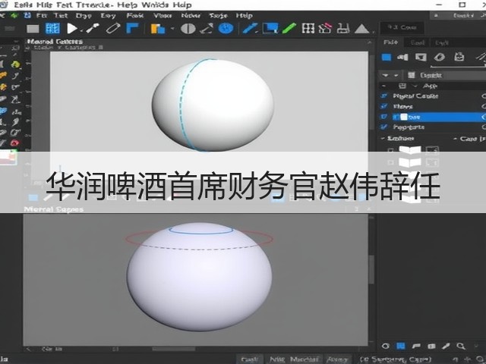Click the vertical scrollbar of the top viewport
Screen dimensions: 486x364
[x=371, y=91]
